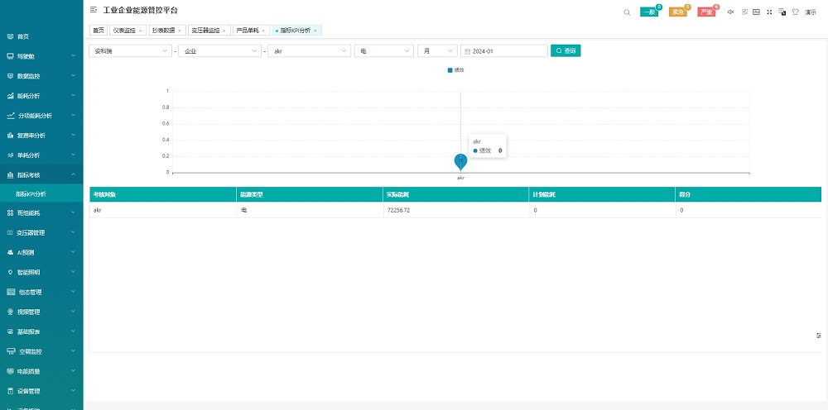
Task: Enter fullscreen using the expand icon
Action: click(769, 12)
